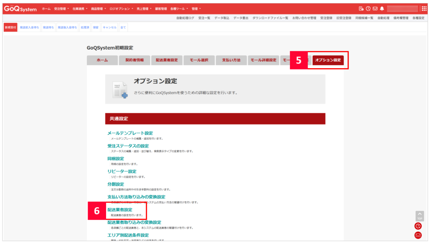Click the GoQSystem logo
The height and width of the screenshot is (243, 431).
point(20,9)
